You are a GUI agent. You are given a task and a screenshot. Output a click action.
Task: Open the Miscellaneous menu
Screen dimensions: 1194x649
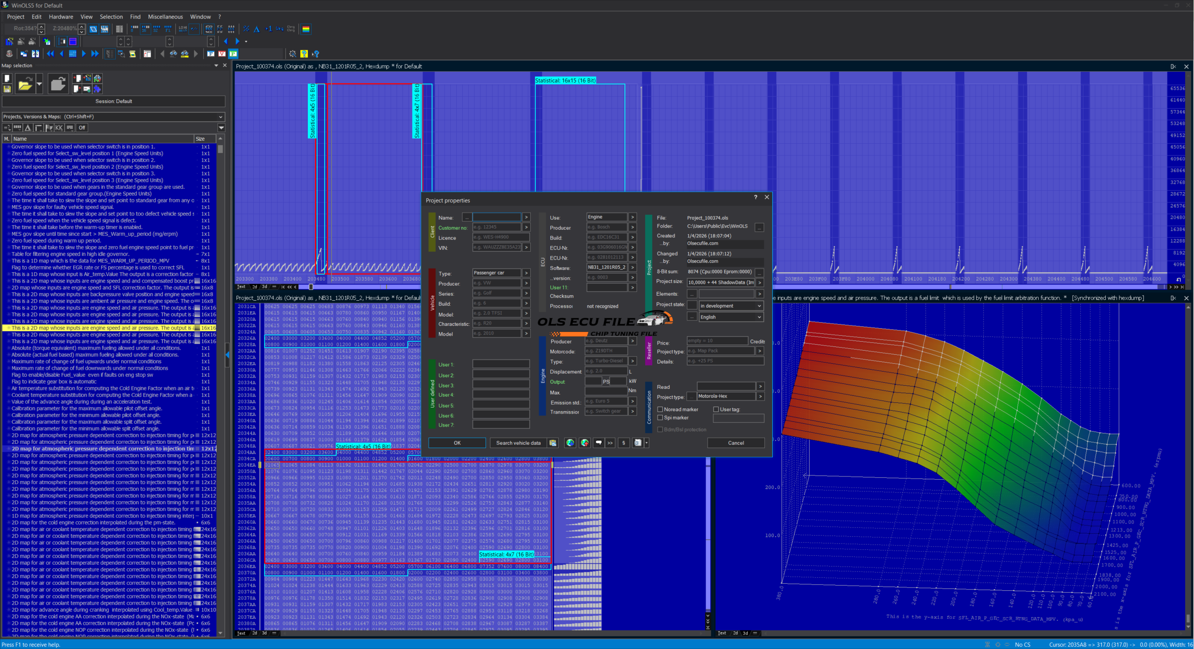165,17
